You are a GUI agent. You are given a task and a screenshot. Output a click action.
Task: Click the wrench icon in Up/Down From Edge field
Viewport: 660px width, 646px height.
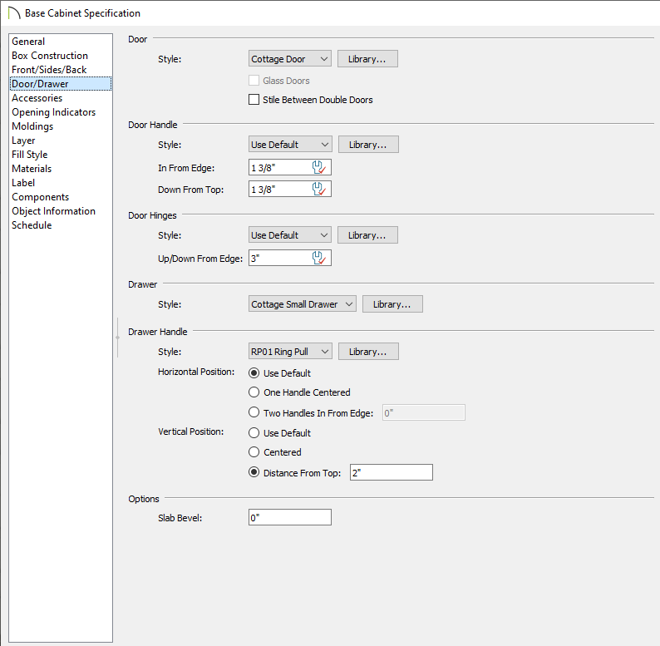[318, 258]
